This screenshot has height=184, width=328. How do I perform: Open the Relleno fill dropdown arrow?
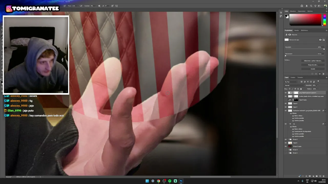(x=318, y=89)
